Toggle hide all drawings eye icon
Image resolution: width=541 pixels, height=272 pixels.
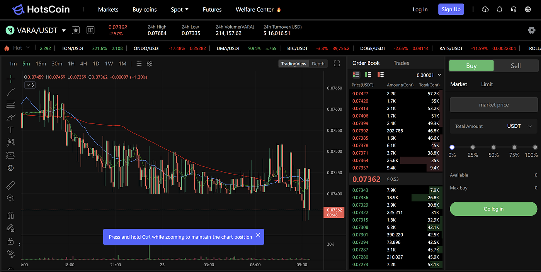11,253
